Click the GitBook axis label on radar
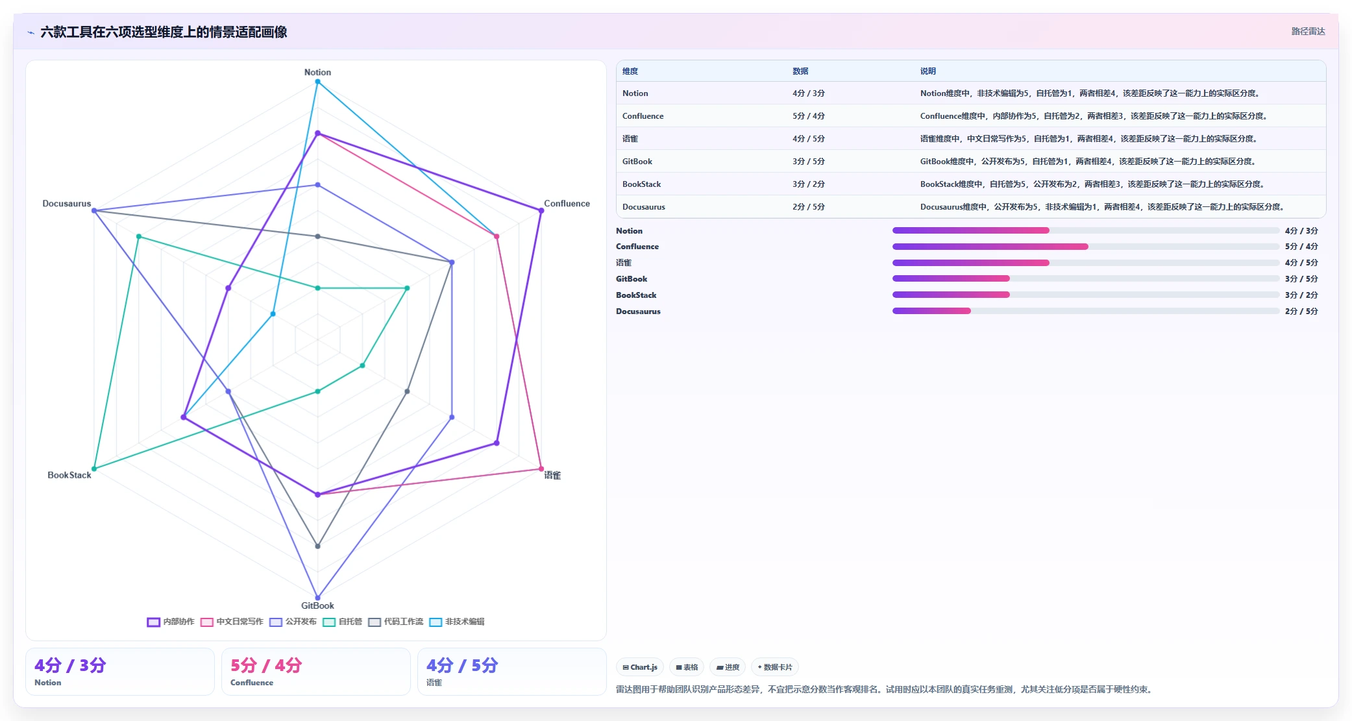Viewport: 1352px width, 721px height. (317, 605)
